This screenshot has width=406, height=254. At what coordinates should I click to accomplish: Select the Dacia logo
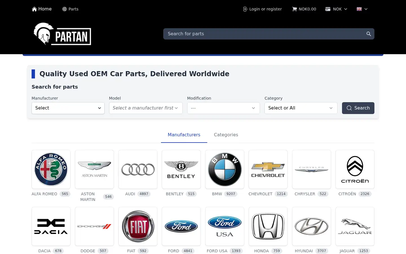[51, 226]
